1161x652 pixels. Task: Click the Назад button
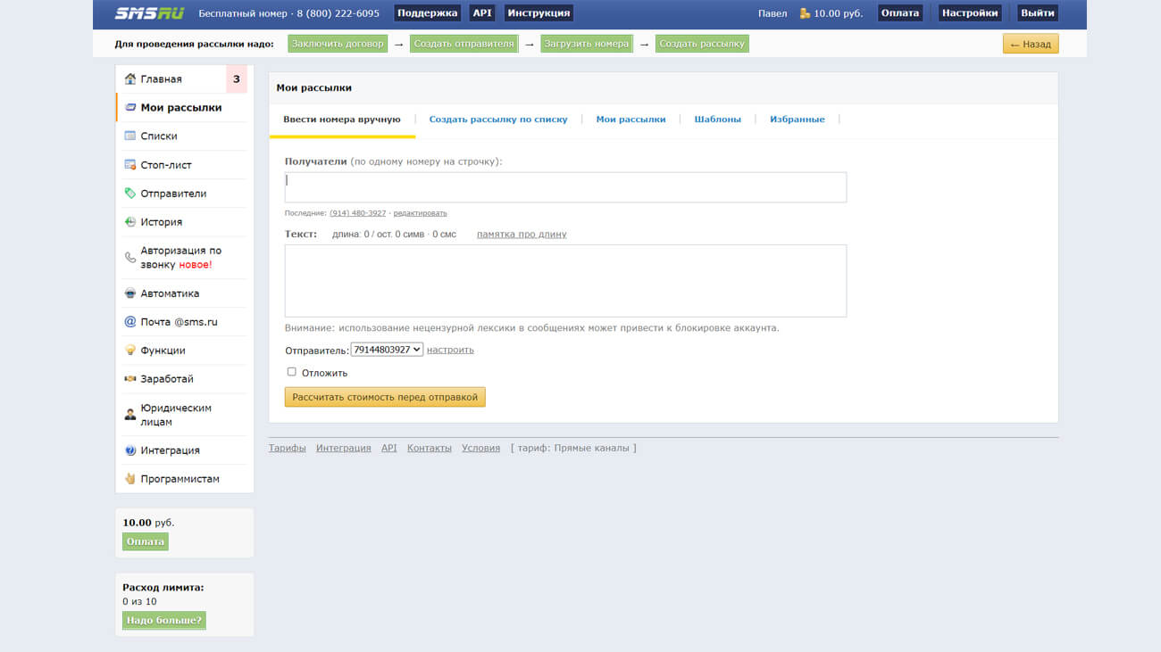(1030, 44)
